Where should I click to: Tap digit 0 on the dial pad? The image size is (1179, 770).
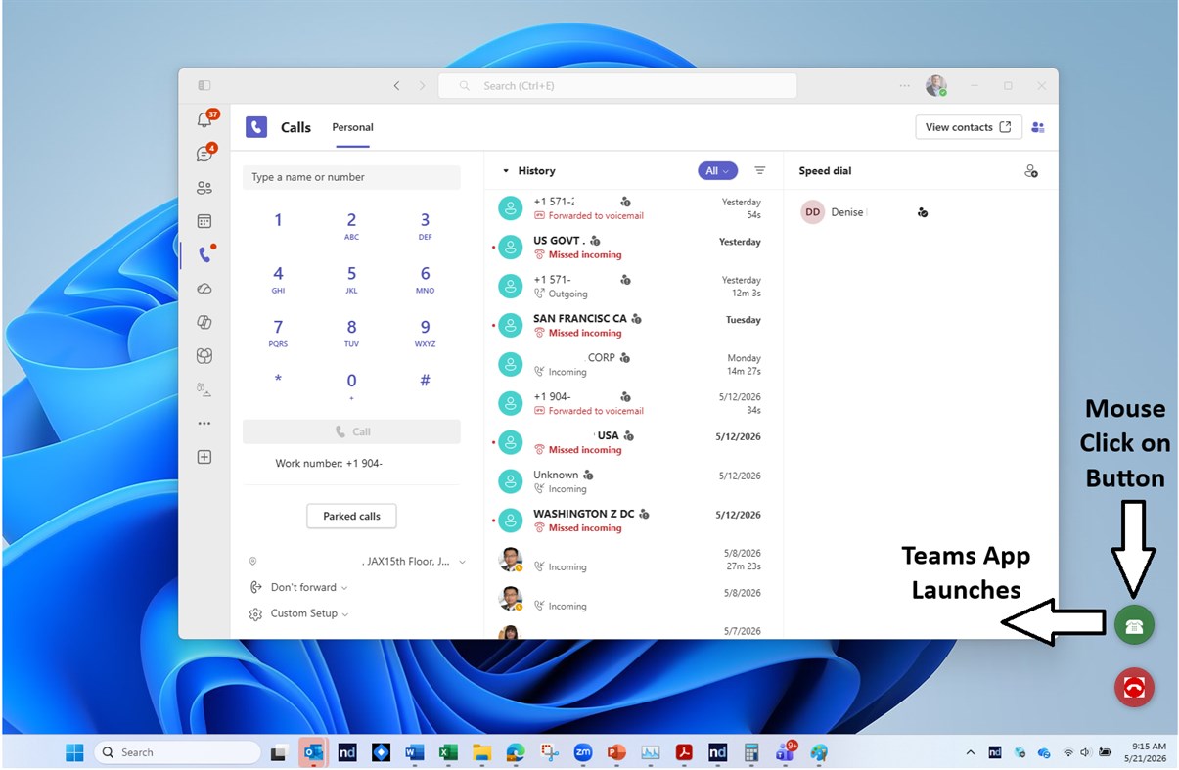351,385
